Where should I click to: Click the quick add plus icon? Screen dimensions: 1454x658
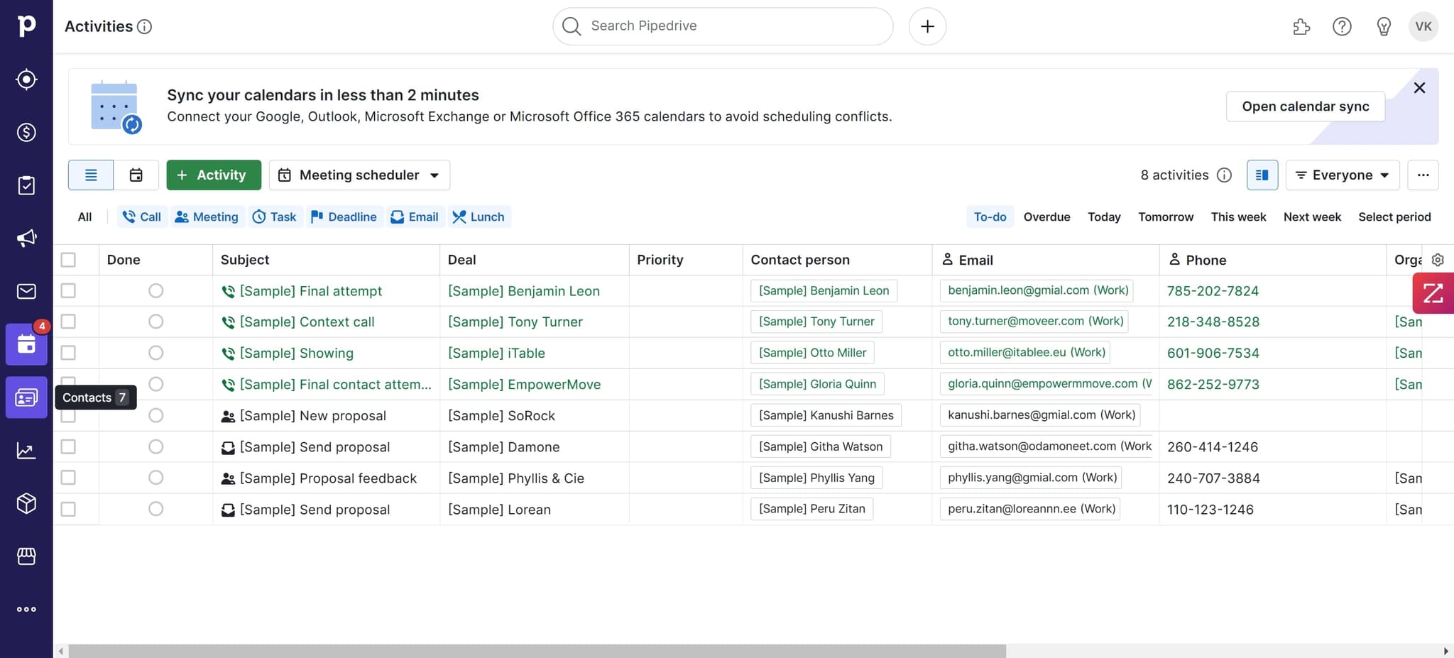(x=927, y=26)
